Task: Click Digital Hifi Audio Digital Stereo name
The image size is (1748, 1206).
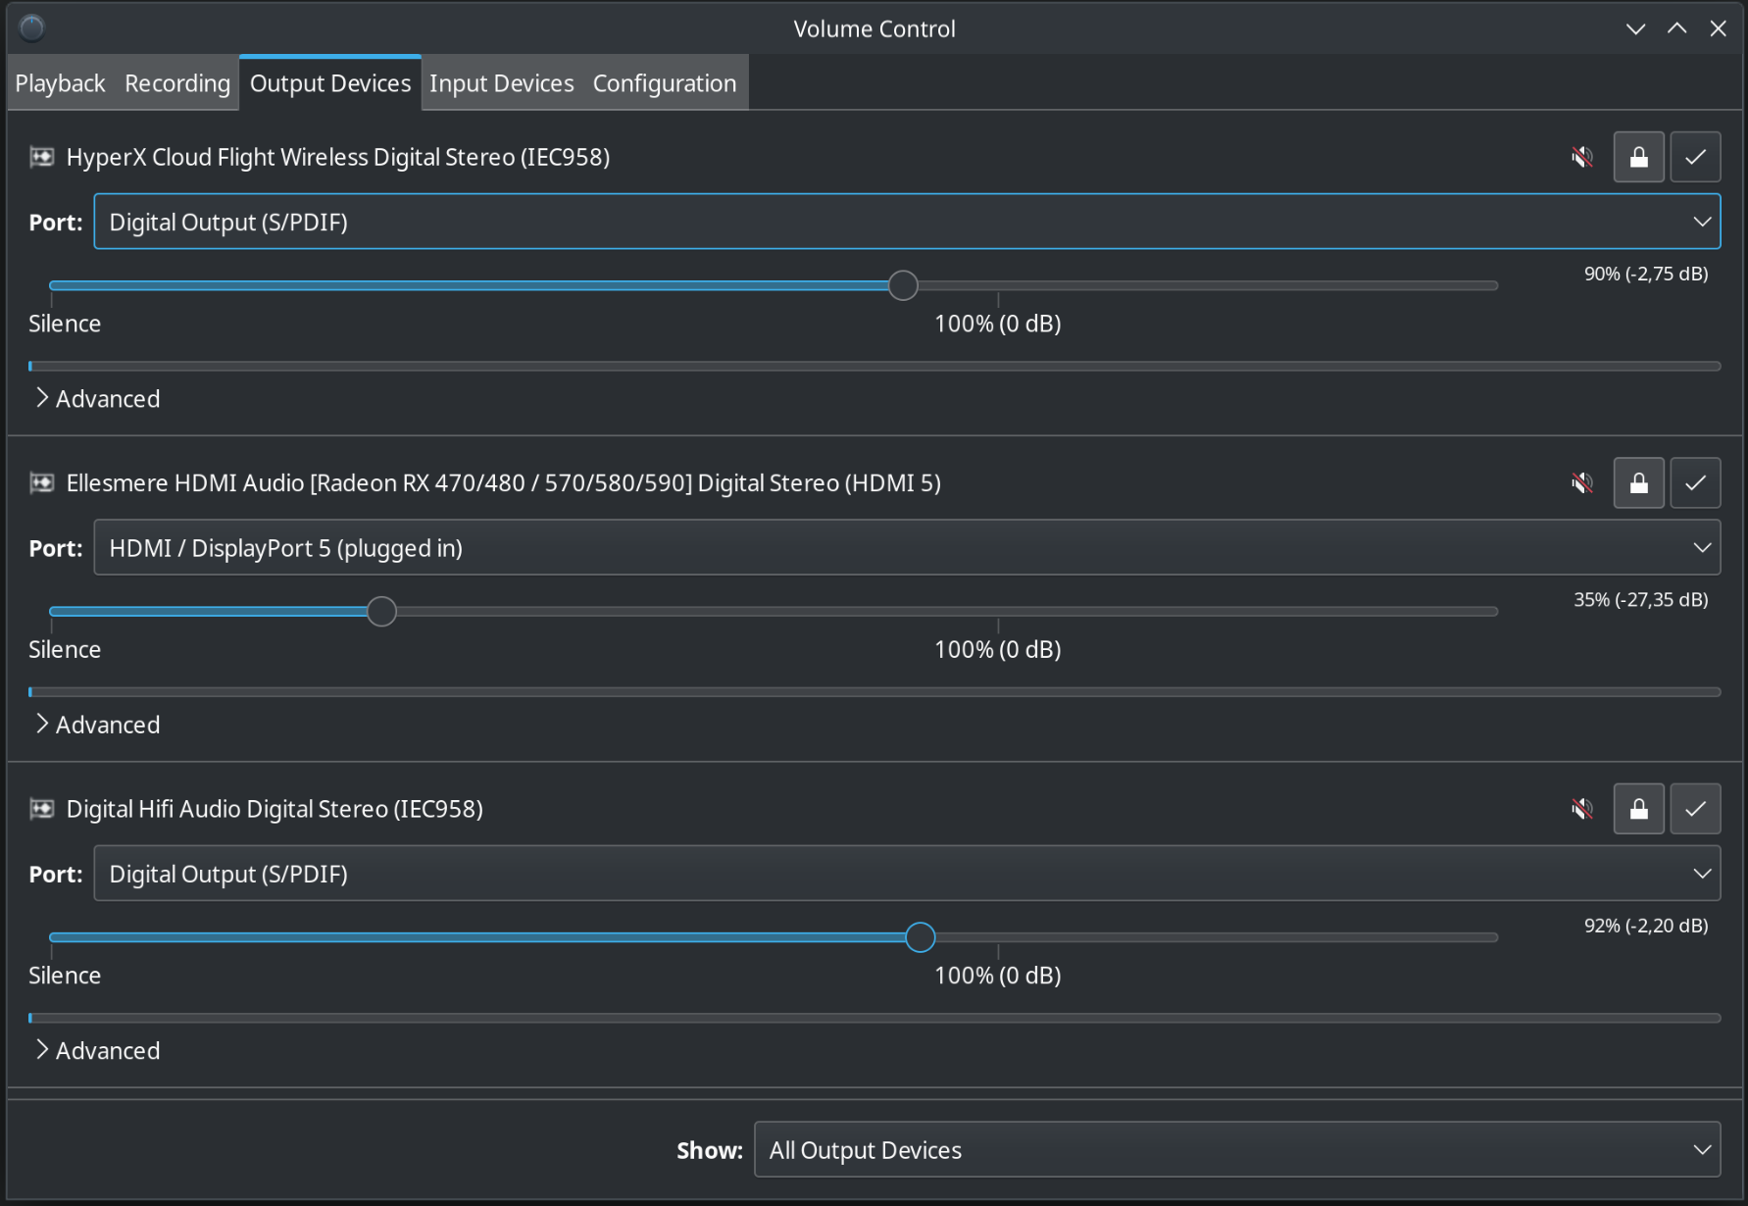Action: [x=275, y=809]
